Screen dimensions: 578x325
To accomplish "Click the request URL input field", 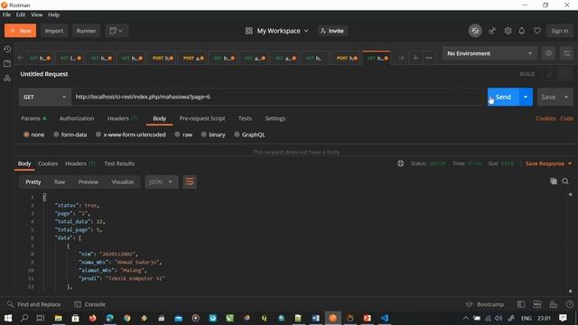I will [277, 97].
